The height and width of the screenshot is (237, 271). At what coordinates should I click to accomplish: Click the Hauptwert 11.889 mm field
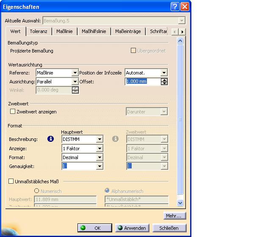65,199
